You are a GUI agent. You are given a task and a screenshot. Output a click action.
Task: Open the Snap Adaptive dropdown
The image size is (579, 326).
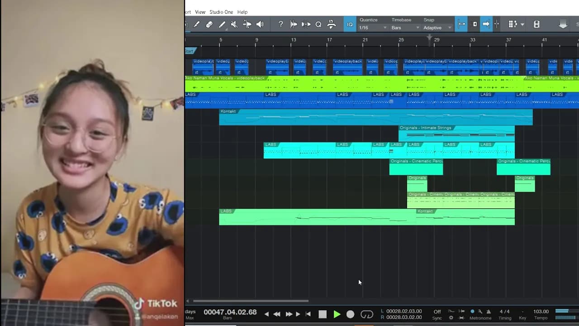point(438,28)
